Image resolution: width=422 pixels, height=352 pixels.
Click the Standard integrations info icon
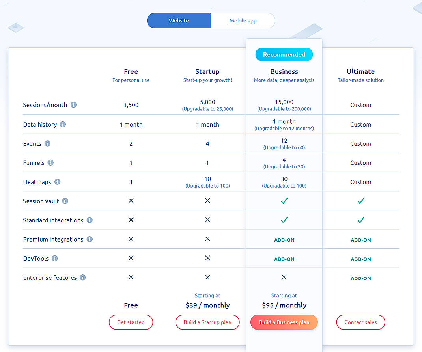[90, 220]
